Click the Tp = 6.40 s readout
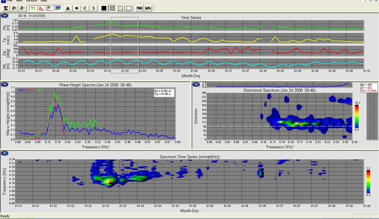379x219 pixels. pyautogui.click(x=162, y=94)
